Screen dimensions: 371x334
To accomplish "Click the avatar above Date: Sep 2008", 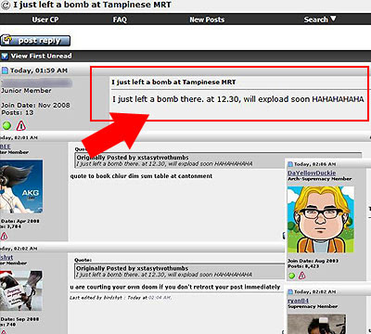I will coord(21,291).
